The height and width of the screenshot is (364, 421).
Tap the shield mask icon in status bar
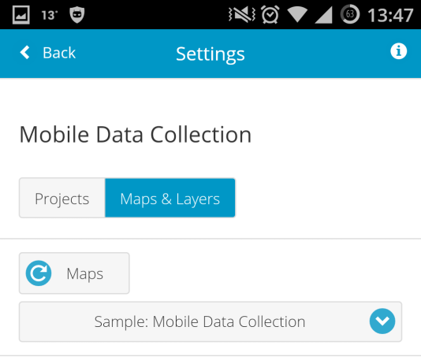[77, 15]
